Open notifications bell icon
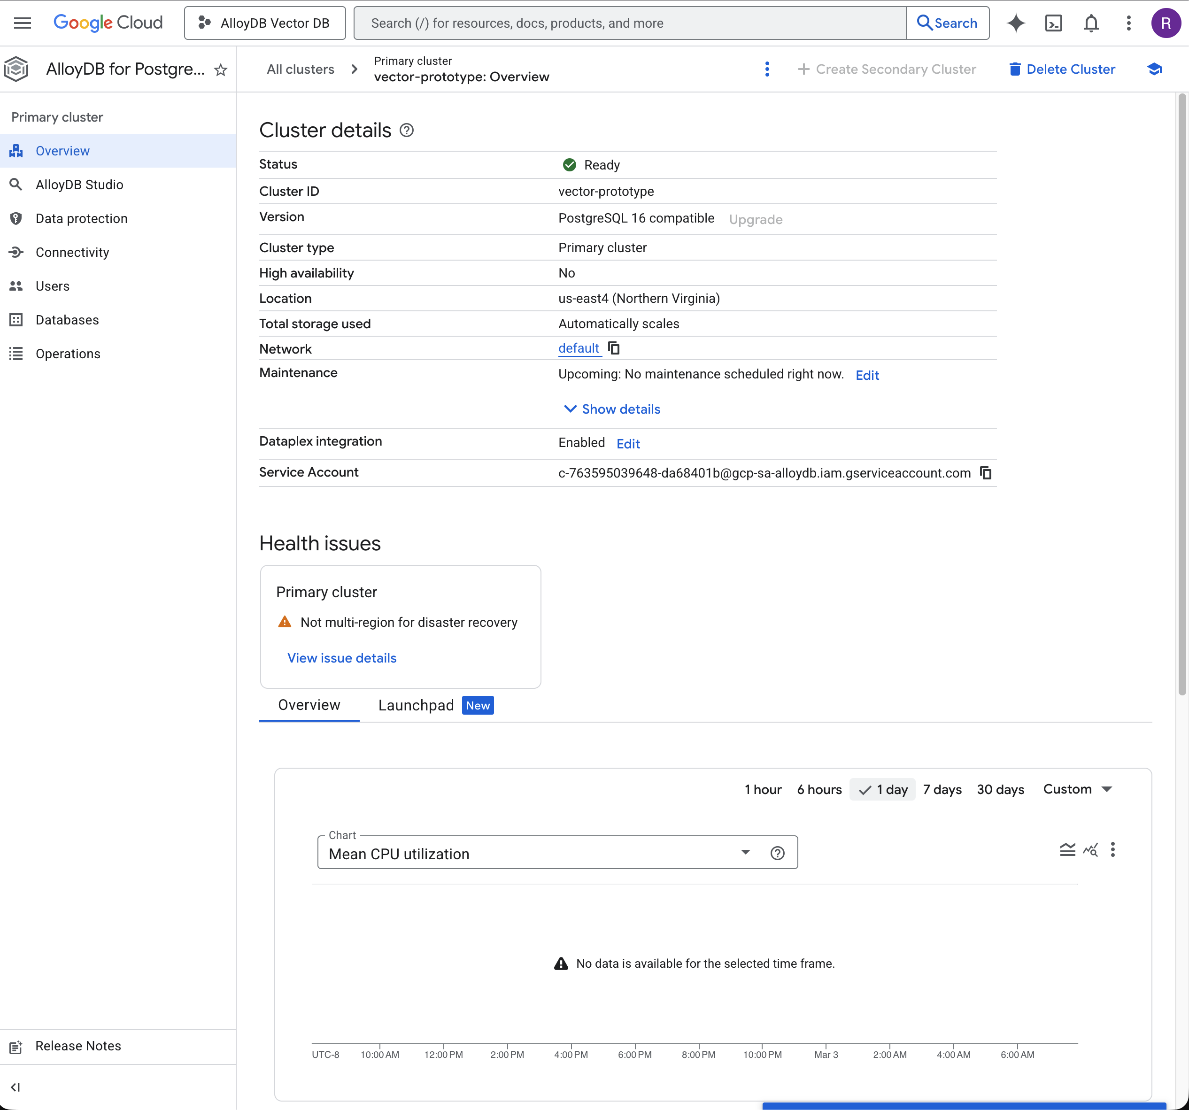 tap(1091, 23)
